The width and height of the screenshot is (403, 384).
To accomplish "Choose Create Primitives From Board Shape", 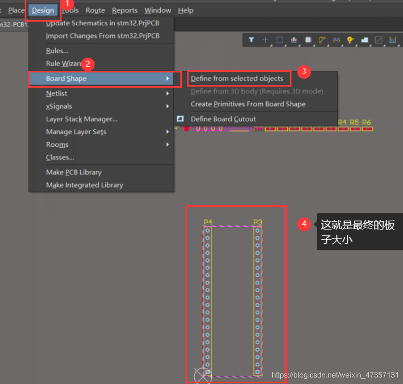I will click(x=248, y=104).
